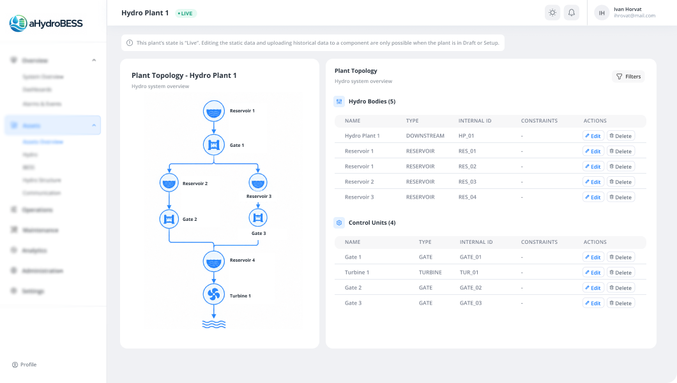
Task: Toggle the light/dark theme sun button
Action: 552,13
